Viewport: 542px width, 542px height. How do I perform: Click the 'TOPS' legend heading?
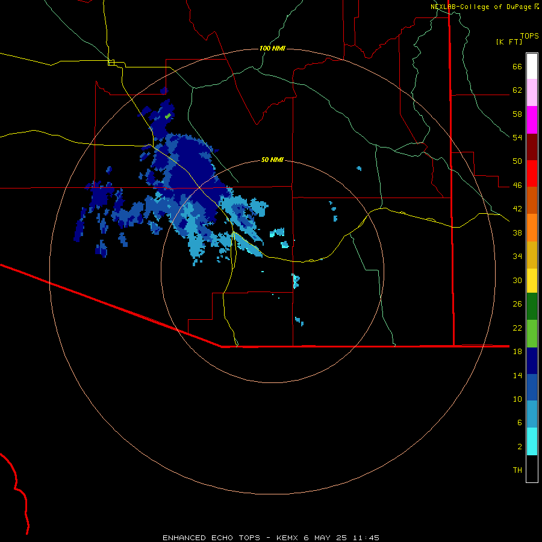click(529, 36)
